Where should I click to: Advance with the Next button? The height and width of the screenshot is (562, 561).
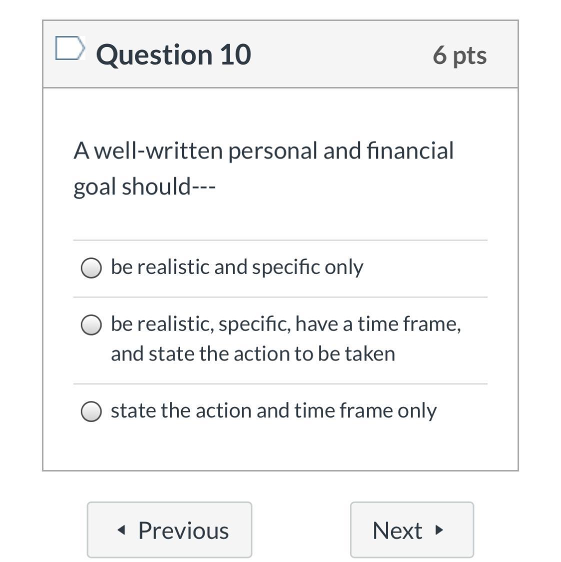click(x=411, y=530)
